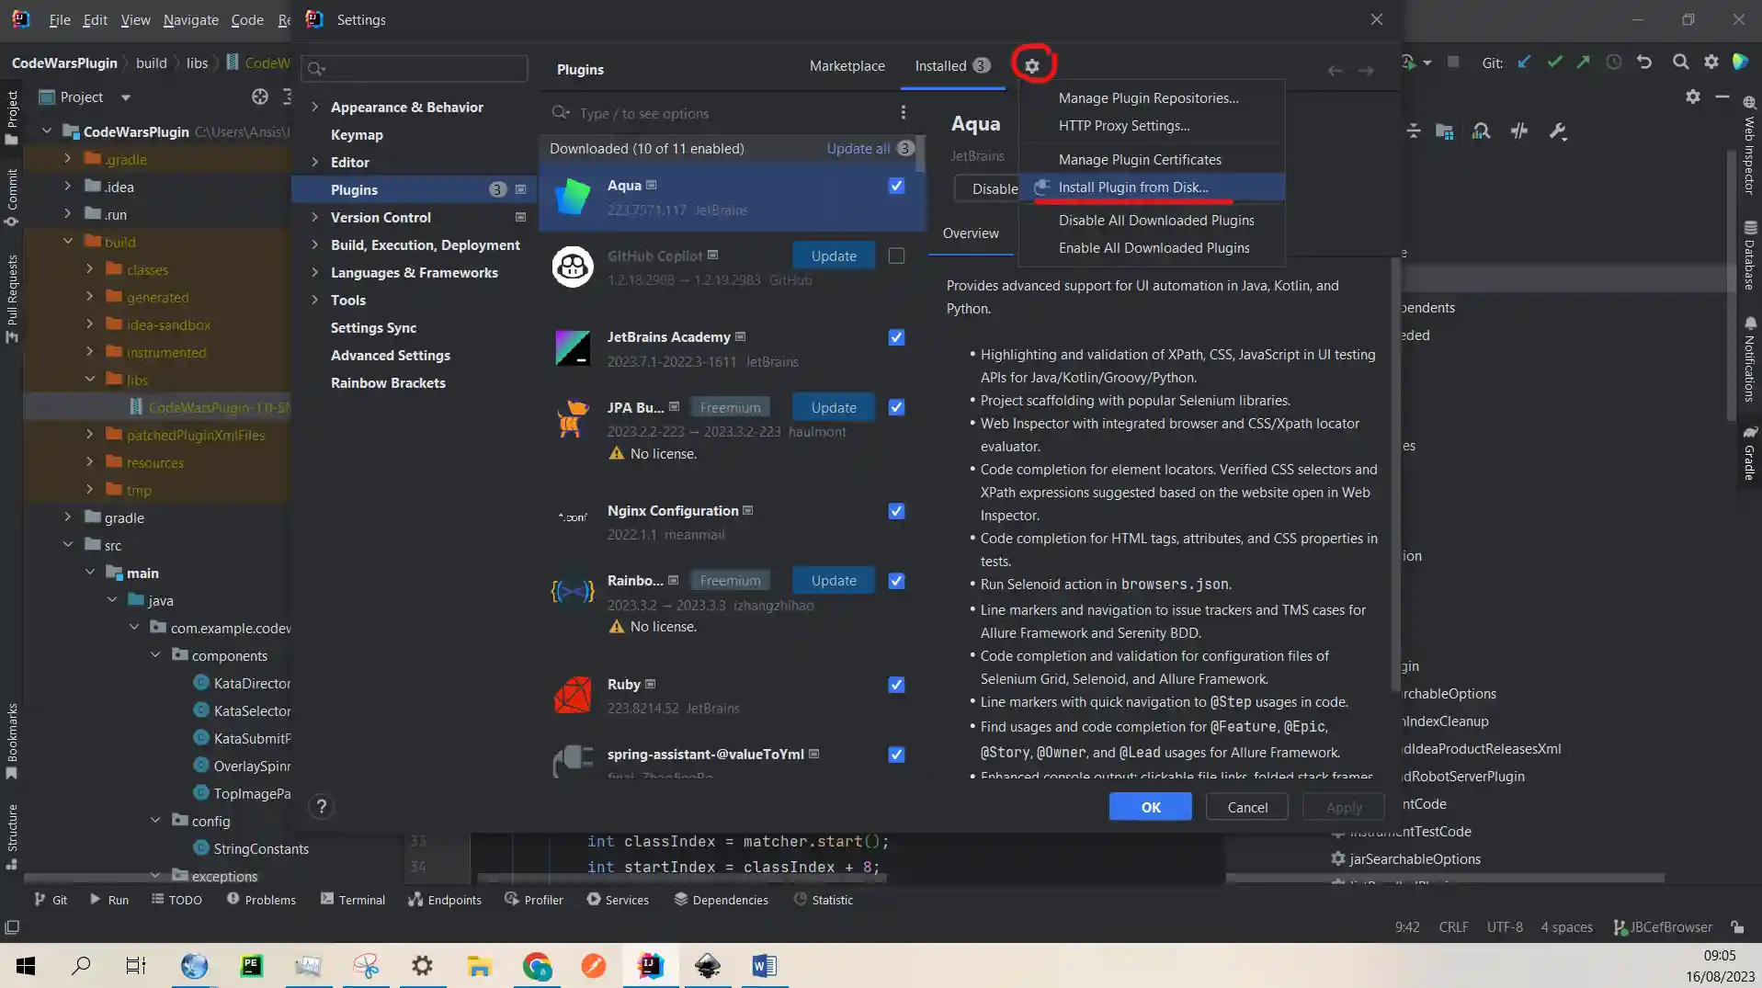Screen dimensions: 1762x988
Task: Switch to the Marketplace tab
Action: (x=847, y=66)
